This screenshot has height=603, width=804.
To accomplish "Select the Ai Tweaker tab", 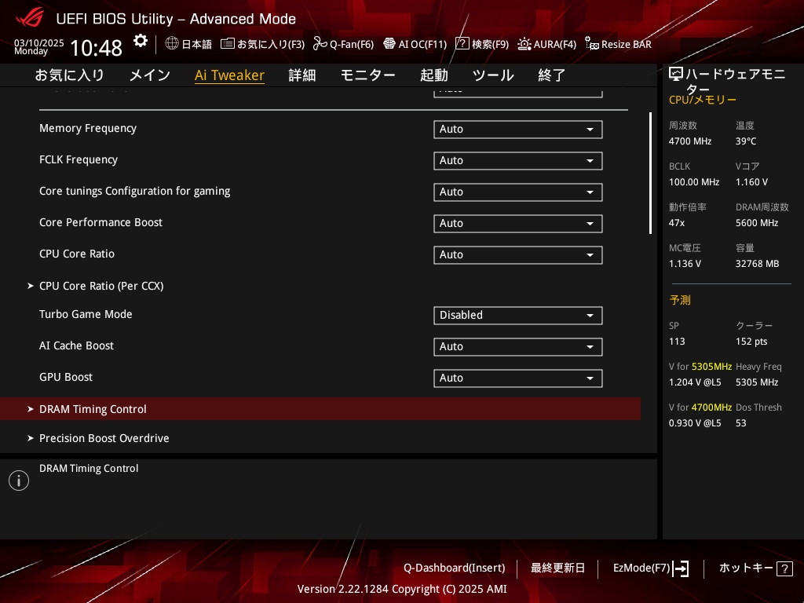I will [x=229, y=75].
